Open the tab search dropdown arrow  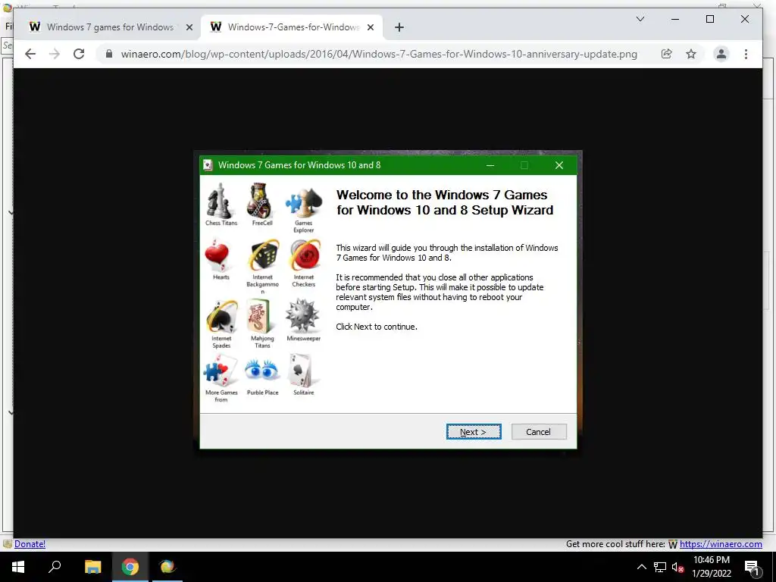click(640, 19)
